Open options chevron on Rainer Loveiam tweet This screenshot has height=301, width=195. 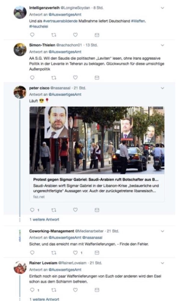(162, 263)
